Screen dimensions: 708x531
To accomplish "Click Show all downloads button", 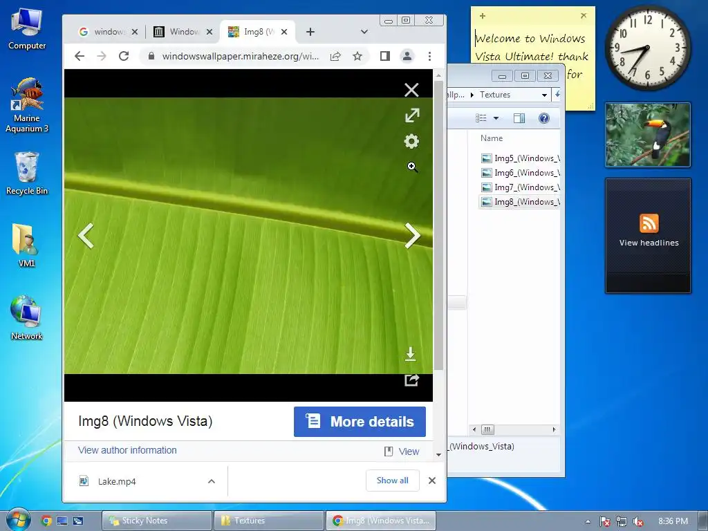I will coord(393,481).
